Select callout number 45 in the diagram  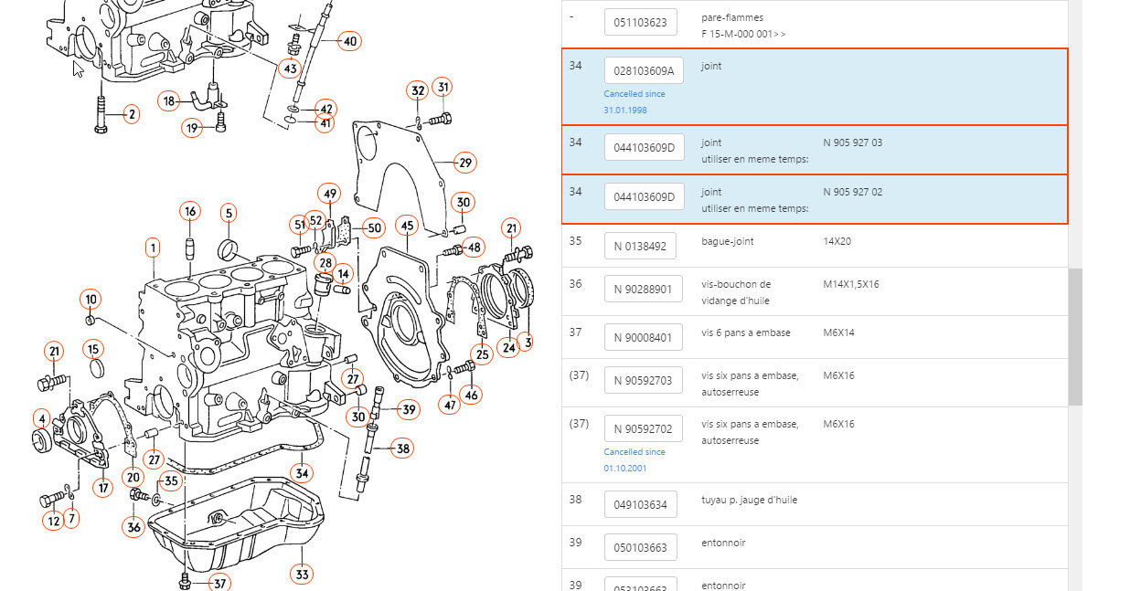tap(408, 226)
